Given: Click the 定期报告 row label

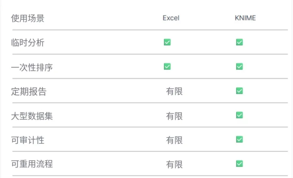Looking at the screenshot, I should (x=29, y=91).
